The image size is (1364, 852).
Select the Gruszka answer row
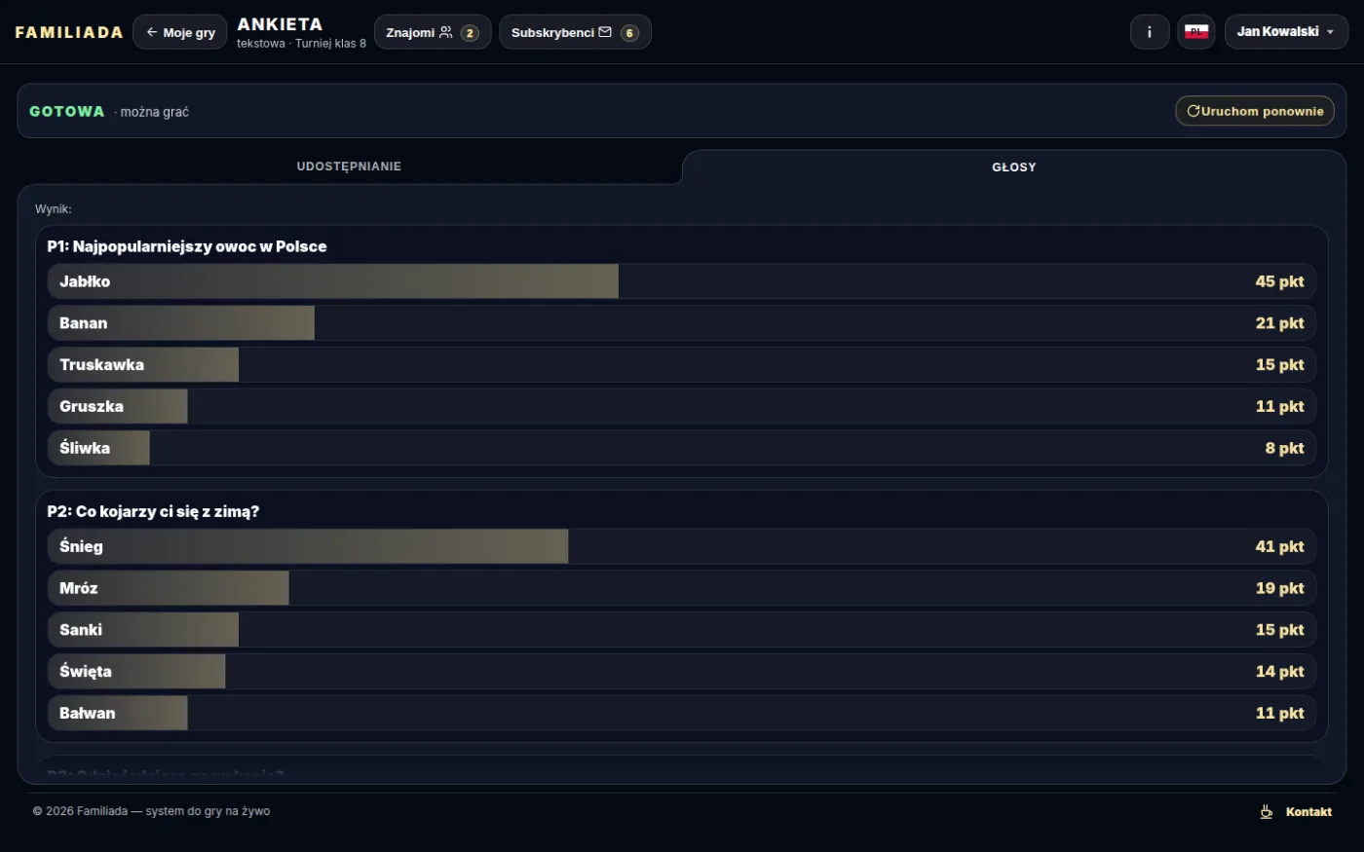click(682, 406)
